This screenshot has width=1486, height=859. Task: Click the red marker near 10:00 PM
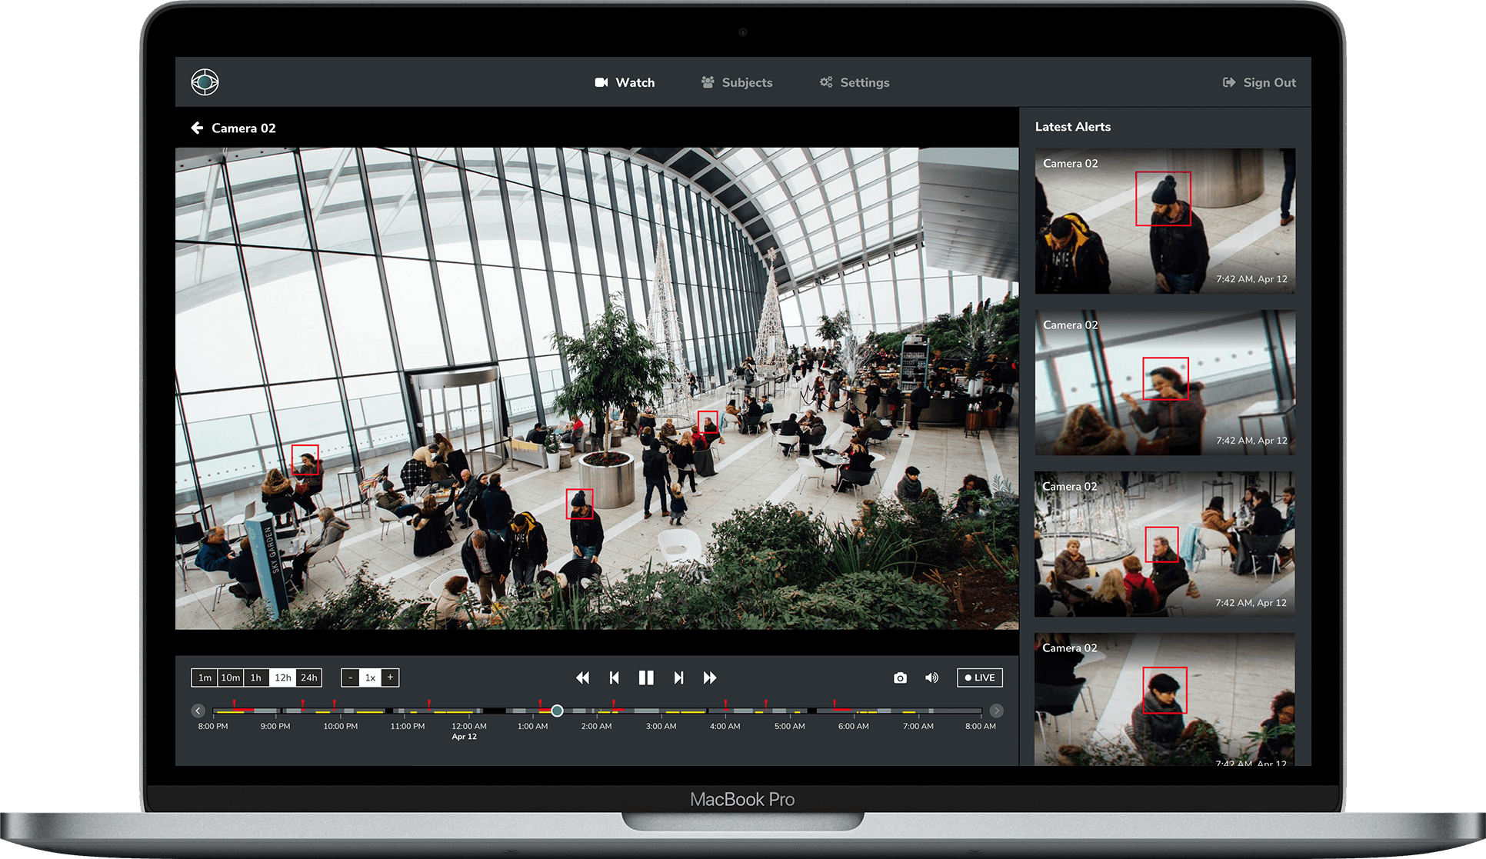(334, 703)
